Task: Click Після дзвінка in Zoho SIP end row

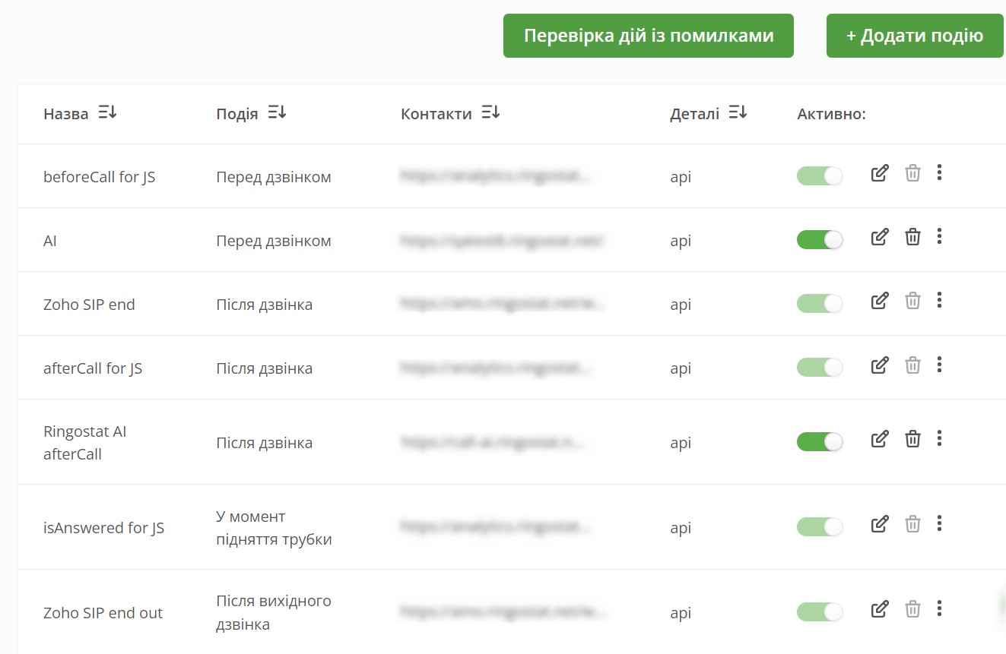Action: [264, 305]
